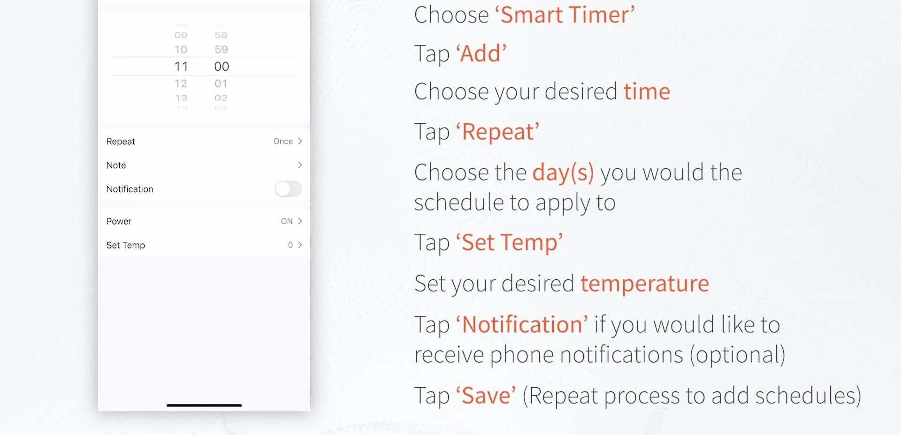This screenshot has height=435, width=901.
Task: Toggle the Notification switch
Action: click(x=288, y=189)
